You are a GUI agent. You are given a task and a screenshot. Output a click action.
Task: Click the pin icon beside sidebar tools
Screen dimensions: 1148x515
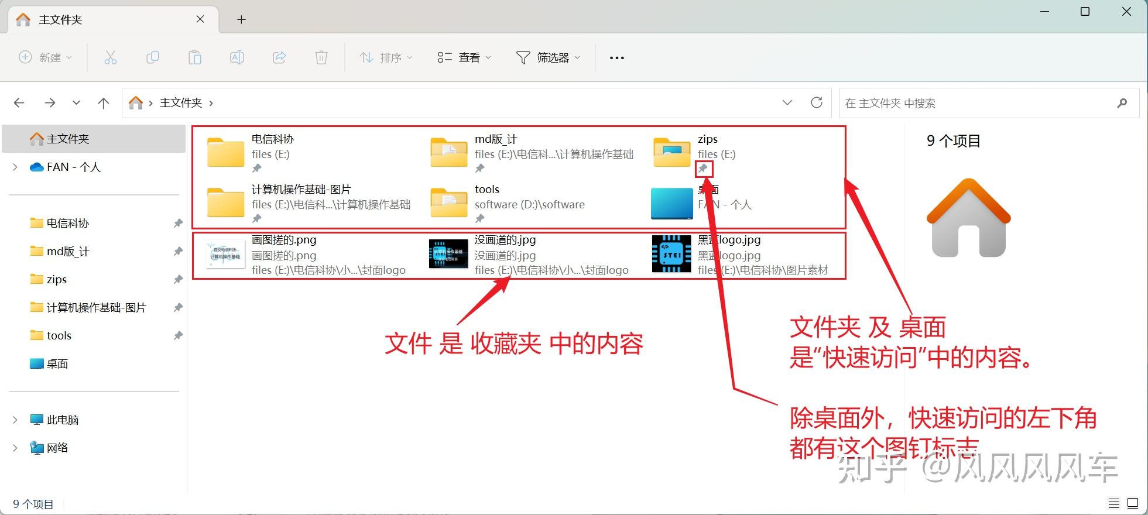point(178,335)
